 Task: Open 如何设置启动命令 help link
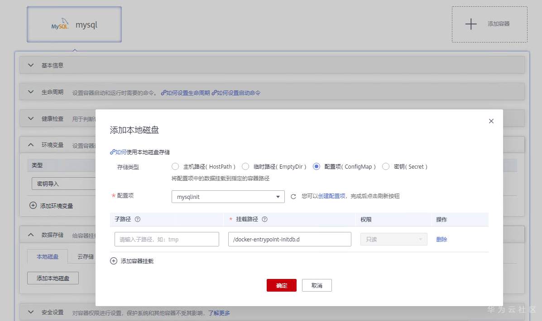[236, 93]
